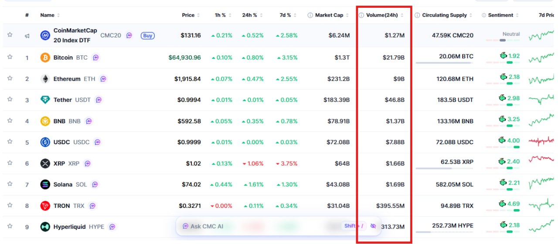Open CMC AI icon beside BNB ticker
Viewport: 558px width, 244px height.
tap(89, 121)
